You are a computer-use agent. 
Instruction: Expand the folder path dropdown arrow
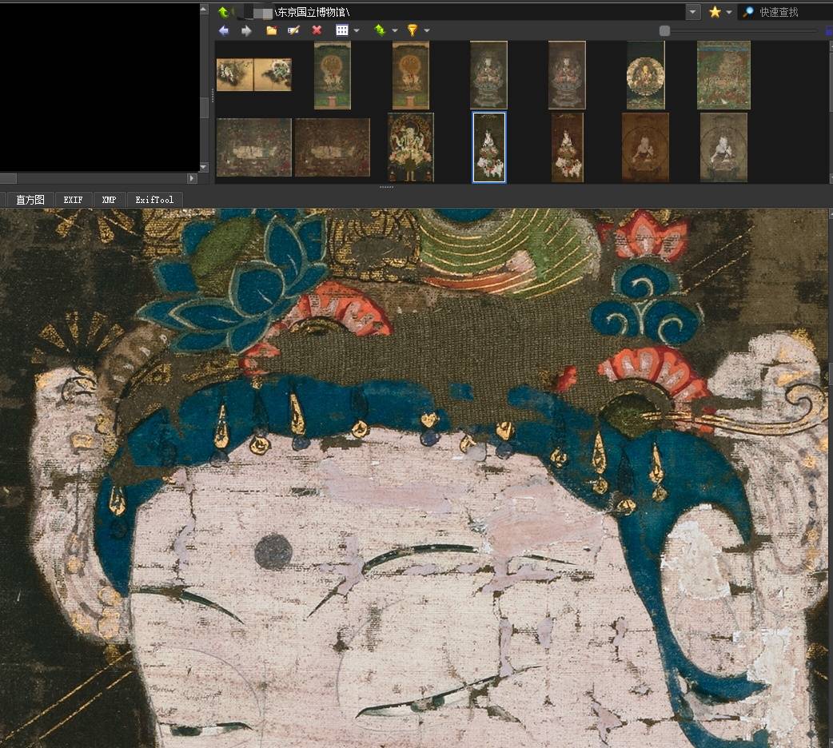click(x=693, y=12)
